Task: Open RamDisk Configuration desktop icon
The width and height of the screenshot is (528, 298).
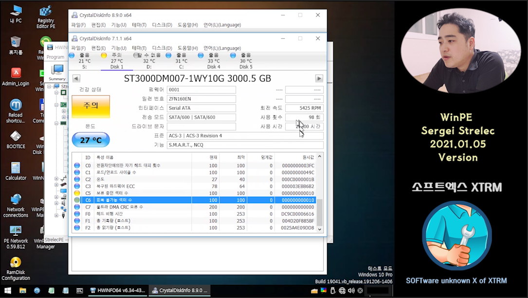Action: coord(16,268)
